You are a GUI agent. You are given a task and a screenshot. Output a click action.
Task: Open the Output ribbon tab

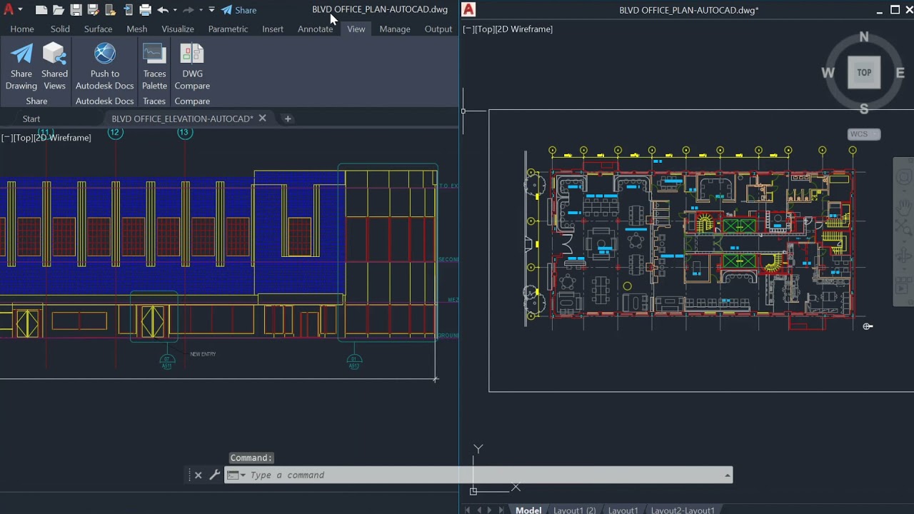point(438,29)
